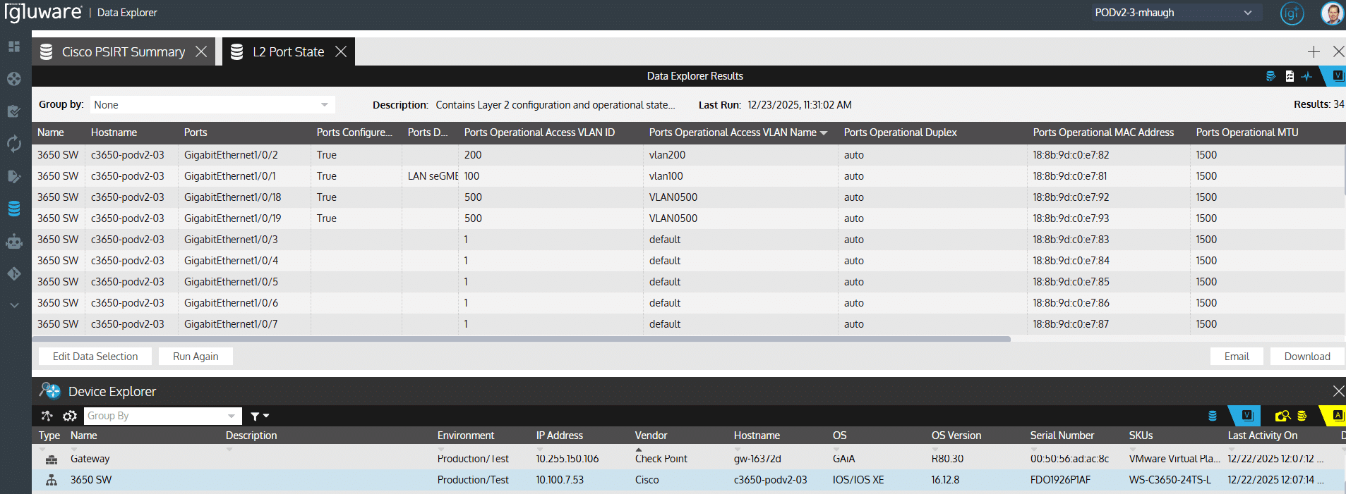Sort by Ports Operational MTU header
Screen dimensions: 1346x494
point(1246,132)
